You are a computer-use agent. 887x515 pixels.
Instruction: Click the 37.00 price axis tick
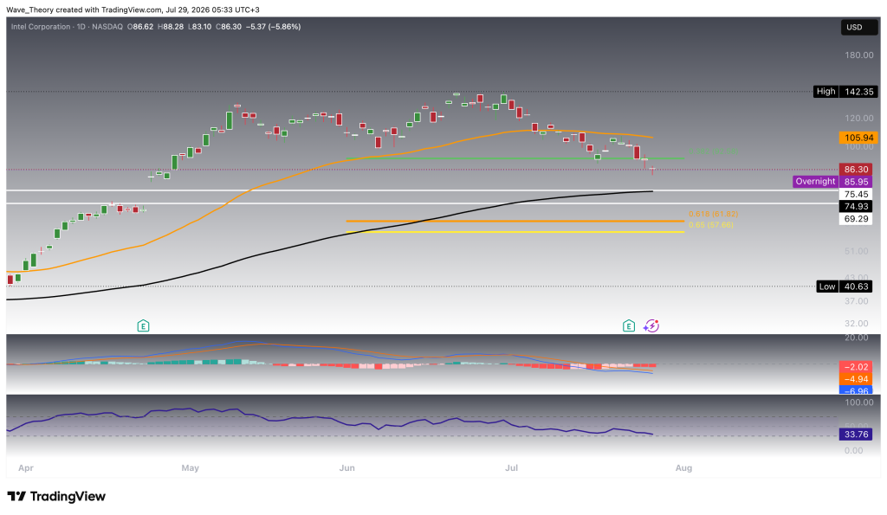[x=856, y=301]
